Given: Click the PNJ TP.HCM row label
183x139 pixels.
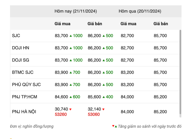Looking at the screenshot, I should click(25, 97).
